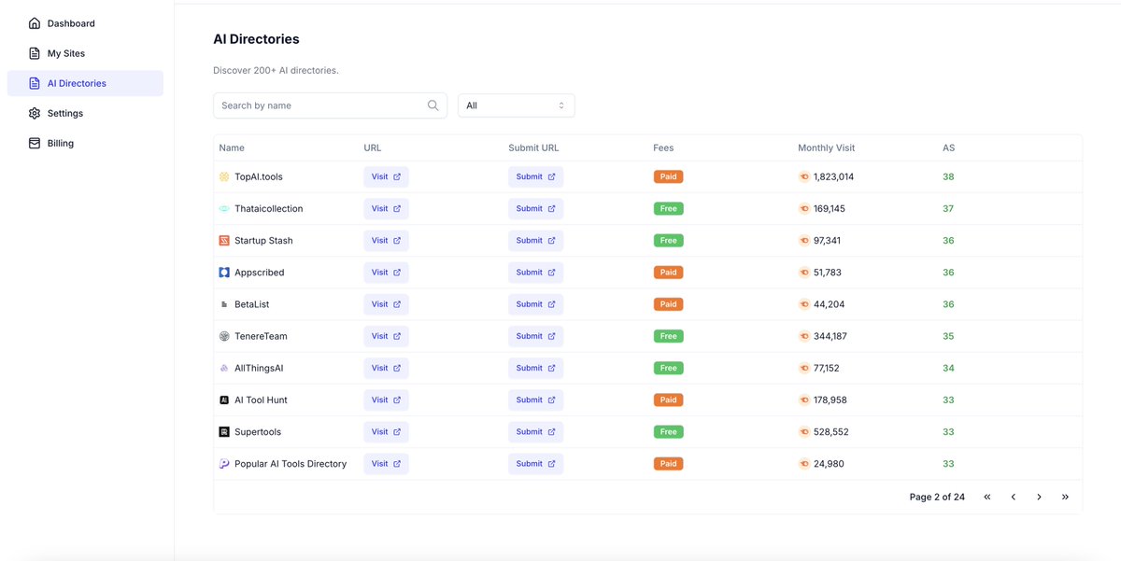This screenshot has height=561, width=1121.
Task: Click the Name column header
Action: click(232, 147)
